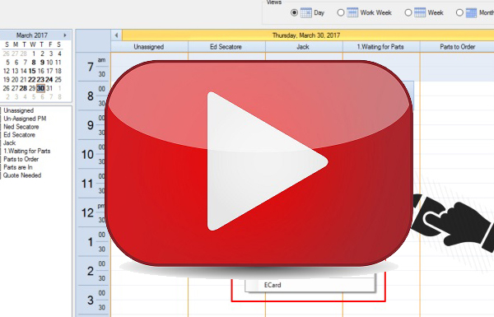Click the Work Week calendar icon
Image resolution: width=494 pixels, height=317 pixels.
point(352,12)
